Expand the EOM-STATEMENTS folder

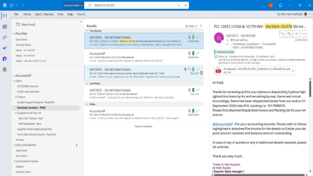click(14, 145)
